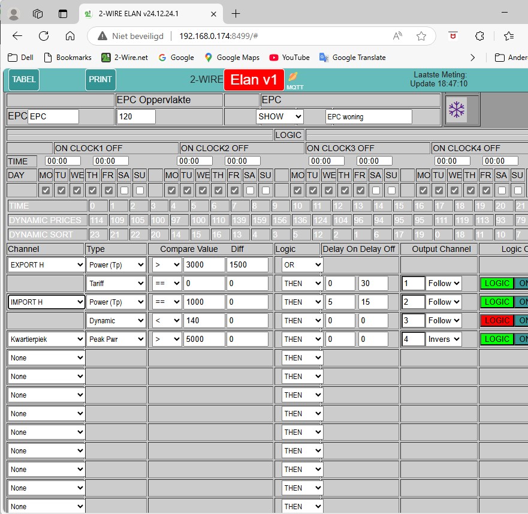Close the 2-WIRE ELAN browser tab

[213, 14]
